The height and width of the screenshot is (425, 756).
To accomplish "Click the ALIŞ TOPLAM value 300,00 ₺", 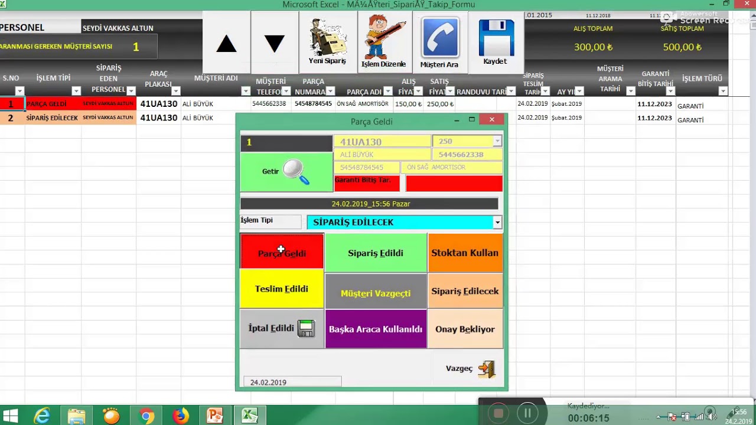I will [x=593, y=47].
